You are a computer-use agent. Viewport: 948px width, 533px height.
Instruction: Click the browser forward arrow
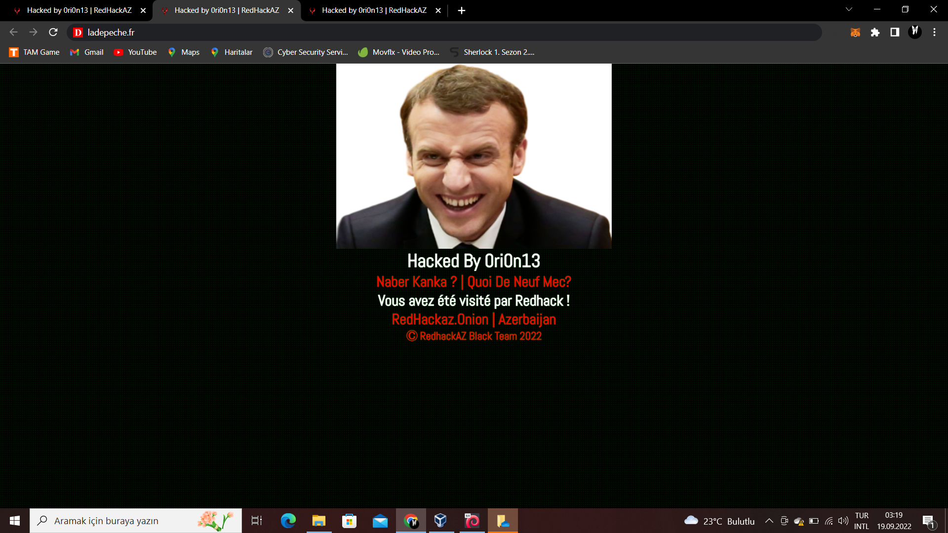pyautogui.click(x=33, y=32)
